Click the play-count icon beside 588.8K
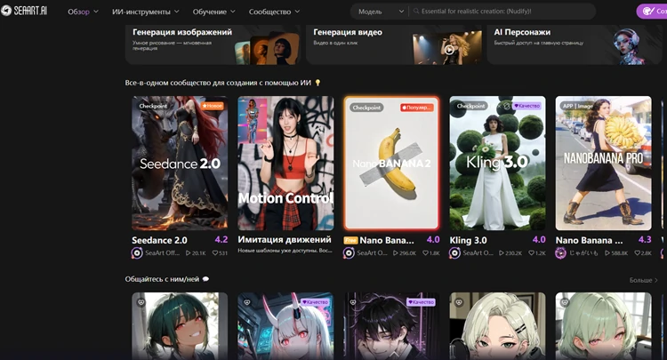667x360 pixels. [x=607, y=253]
